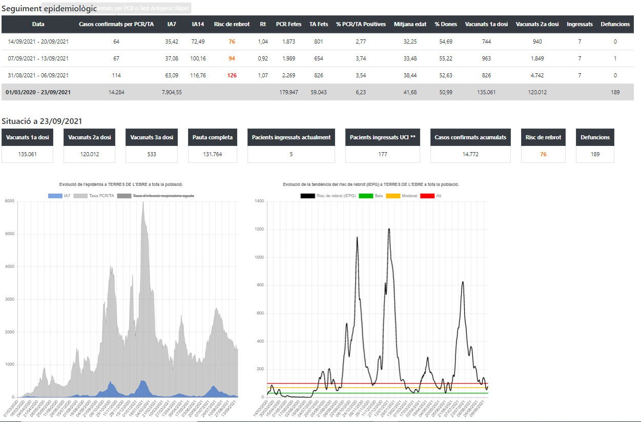Click the Data column header
The height and width of the screenshot is (422, 641).
(38, 24)
